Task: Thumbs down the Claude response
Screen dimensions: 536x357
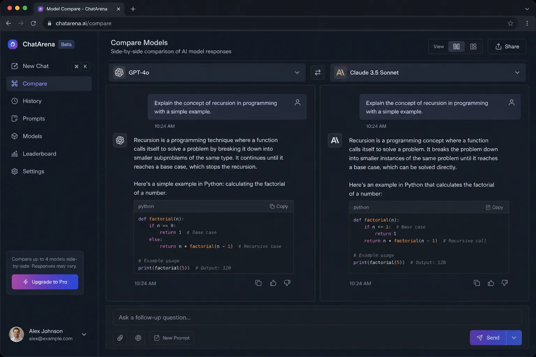Action: coord(505,283)
